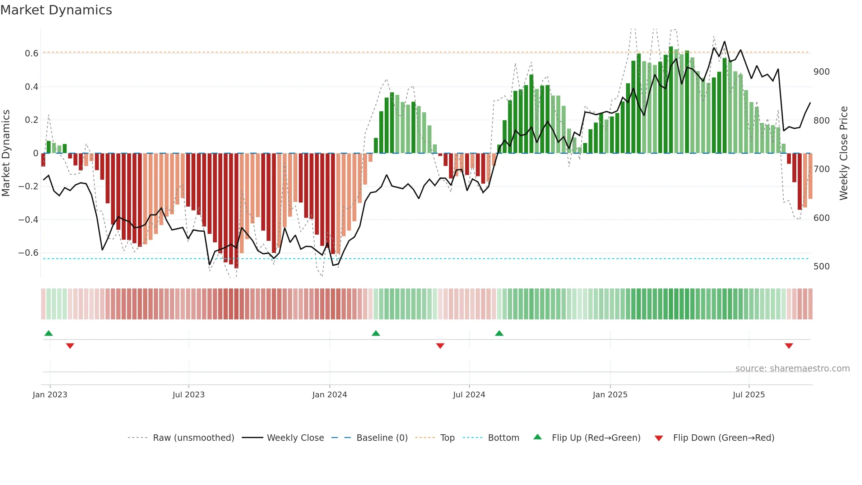Image resolution: width=862 pixels, height=485 pixels.
Task: Click the Jan 2023 x-axis label
Action: pos(50,395)
